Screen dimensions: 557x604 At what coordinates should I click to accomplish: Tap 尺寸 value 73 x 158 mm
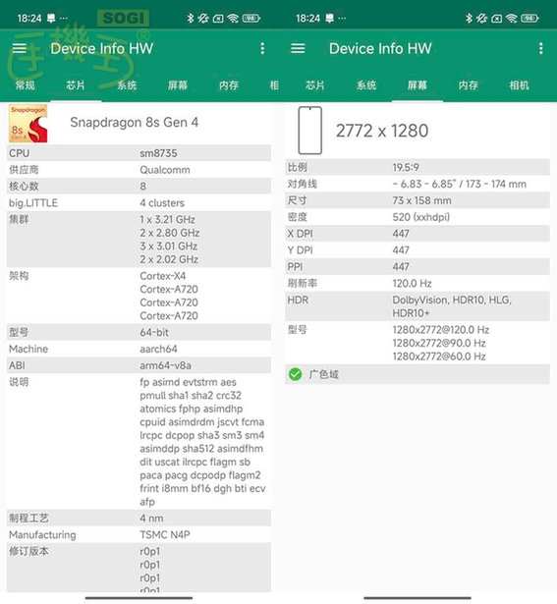point(421,200)
